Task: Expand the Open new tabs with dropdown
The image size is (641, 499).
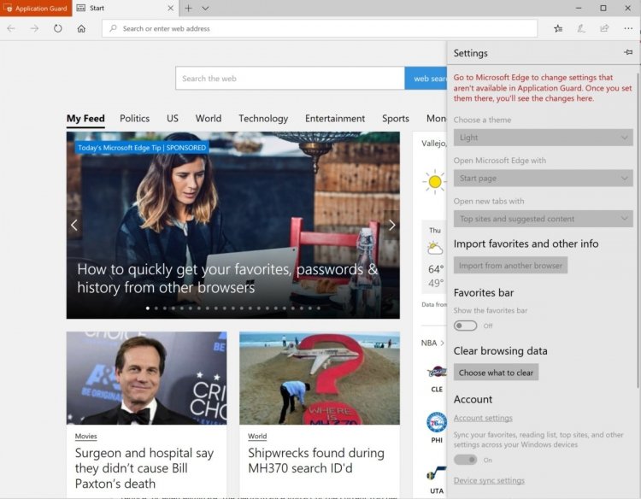Action: pyautogui.click(x=544, y=219)
